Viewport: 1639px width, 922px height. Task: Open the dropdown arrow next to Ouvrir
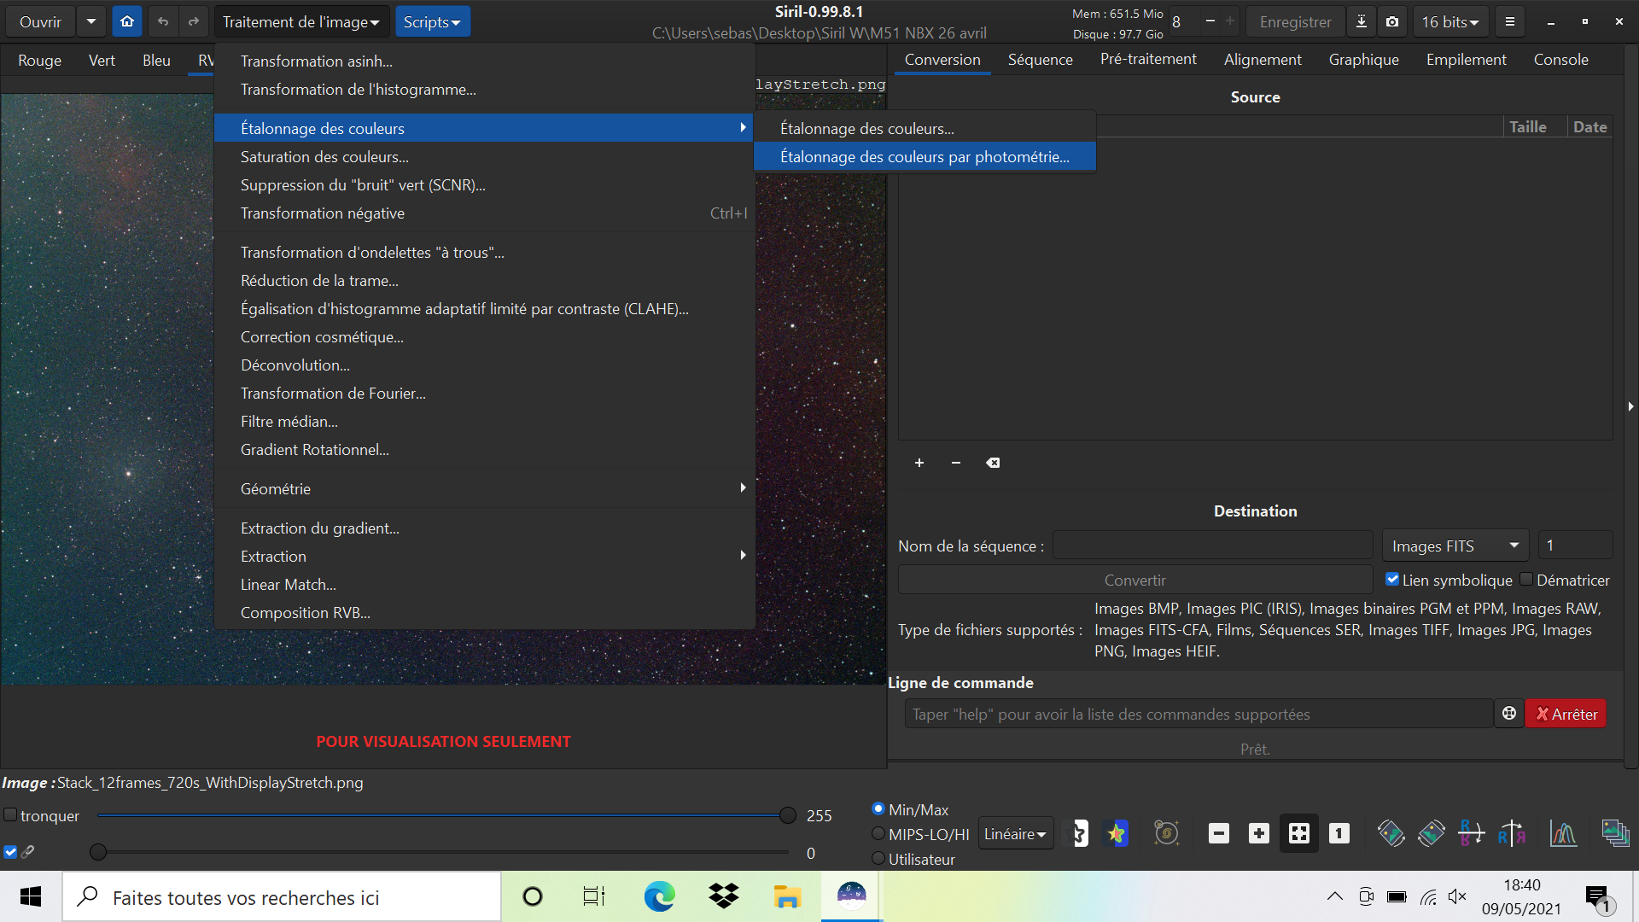coord(91,21)
